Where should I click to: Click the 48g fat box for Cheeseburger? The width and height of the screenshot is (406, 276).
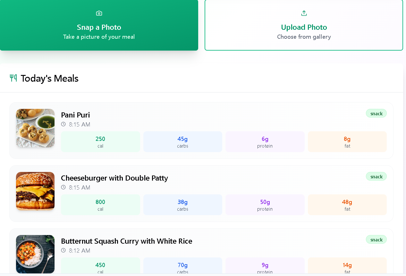347,205
